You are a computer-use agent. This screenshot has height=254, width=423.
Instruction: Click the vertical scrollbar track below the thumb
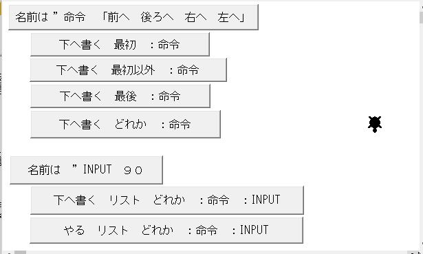(420, 135)
